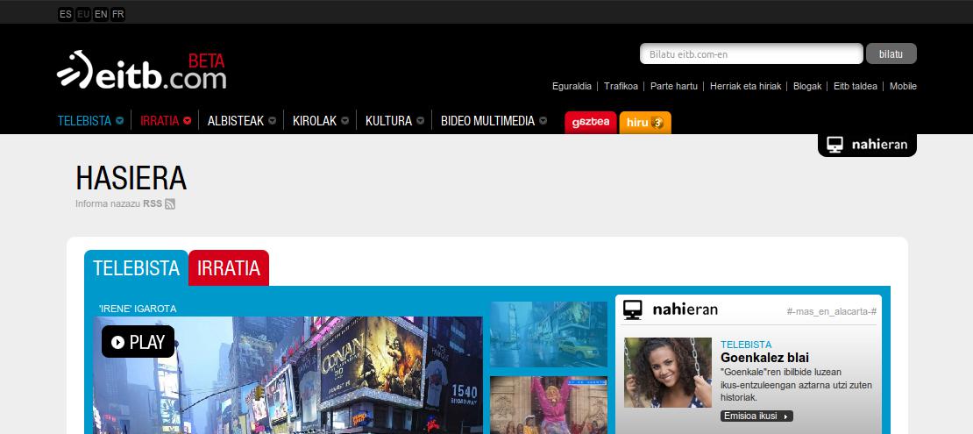Open the RSS feed icon
973x434 pixels.
pyautogui.click(x=170, y=204)
